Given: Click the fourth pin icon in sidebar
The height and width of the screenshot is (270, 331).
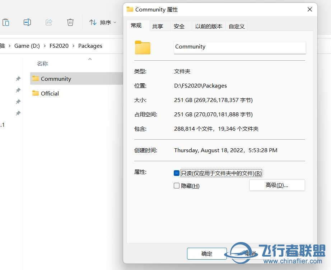Looking at the screenshot, I should [x=18, y=113].
